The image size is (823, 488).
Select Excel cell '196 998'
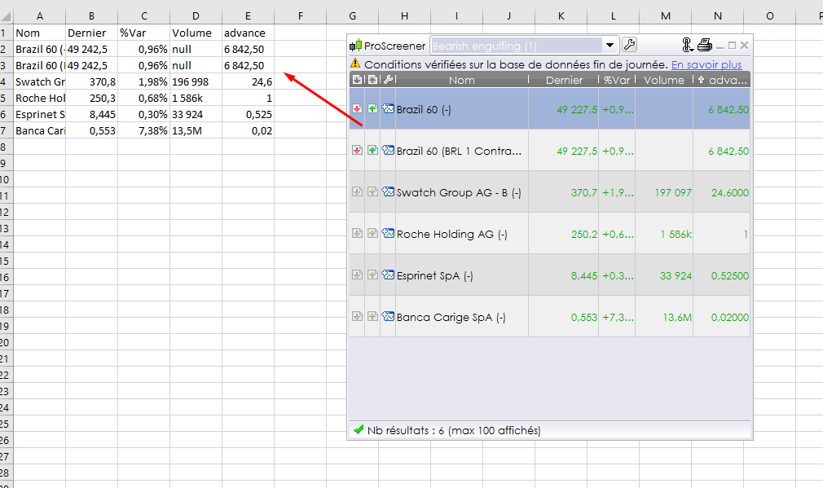[x=196, y=81]
